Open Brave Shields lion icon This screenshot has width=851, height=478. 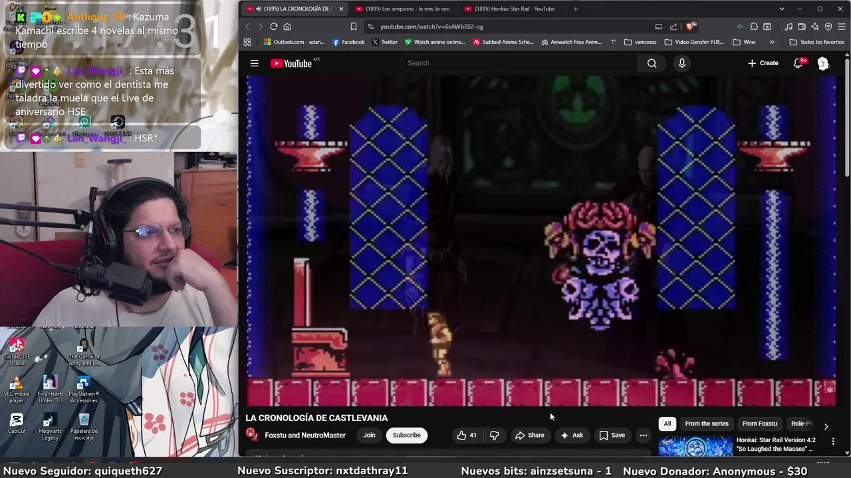691,27
